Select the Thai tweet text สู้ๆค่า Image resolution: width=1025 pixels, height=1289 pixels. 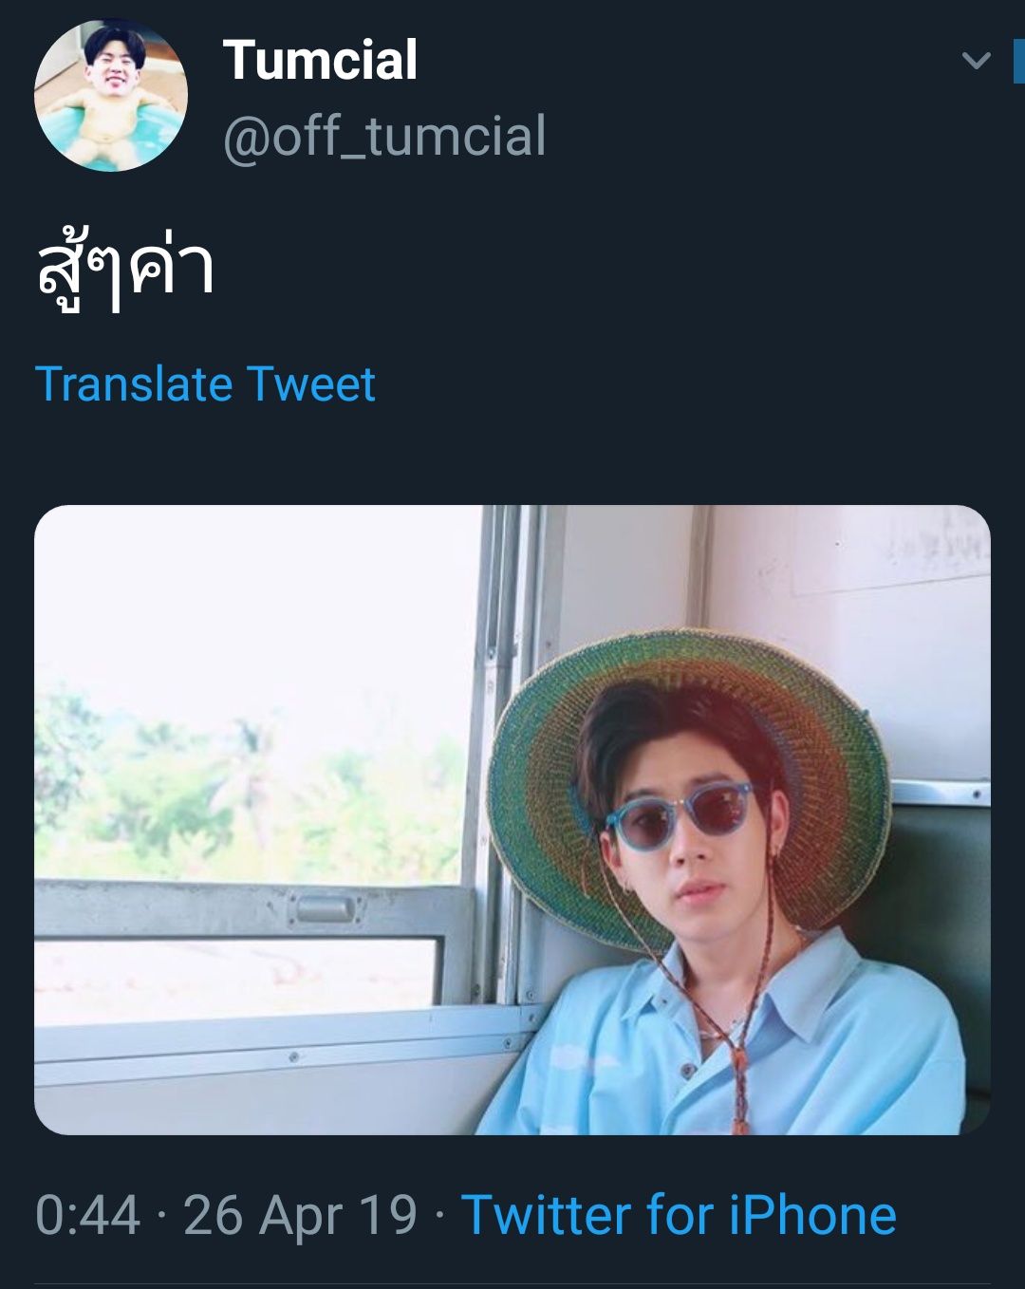click(x=124, y=271)
